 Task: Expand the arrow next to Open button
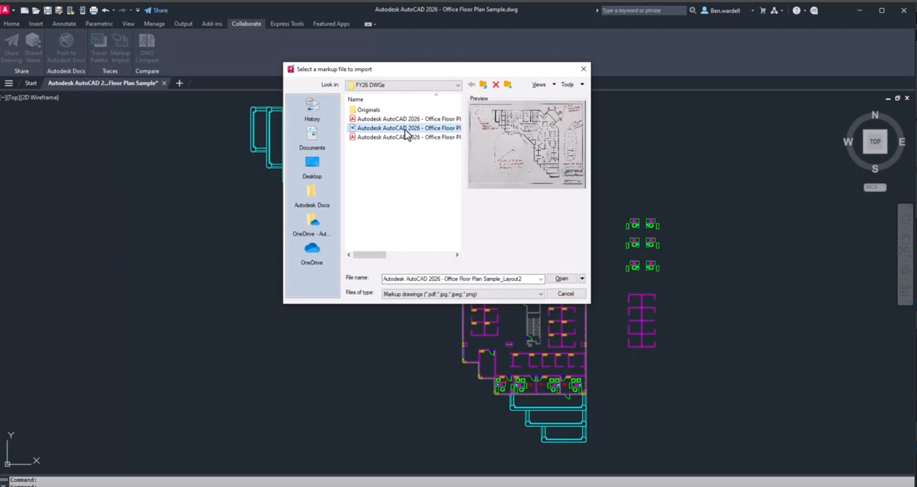pyautogui.click(x=582, y=279)
